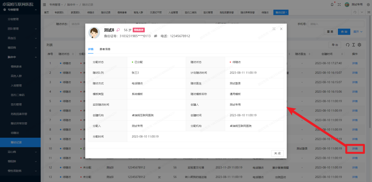372x182 pixels.
Task: Refresh the list with the reload icon
Action: pos(348,45)
